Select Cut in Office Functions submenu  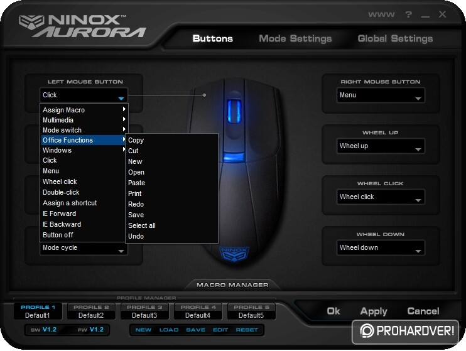172,151
